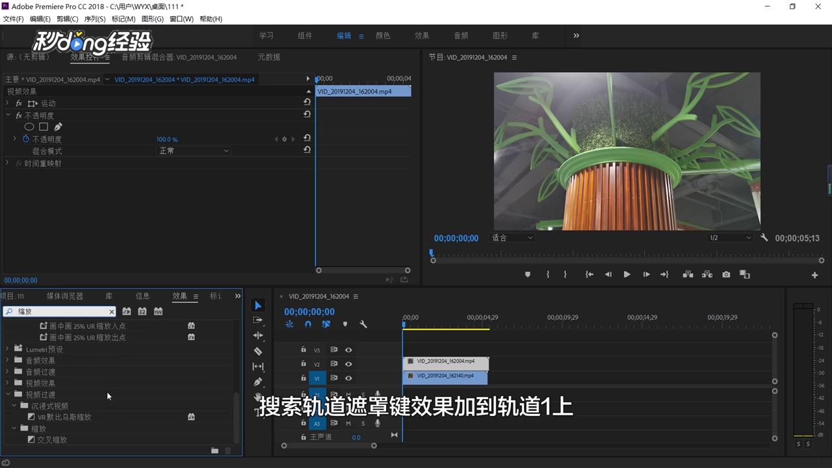This screenshot has width=832, height=468.
Task: Show more workspaces with double chevron
Action: pos(576,36)
